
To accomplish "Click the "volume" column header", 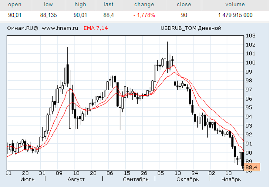I will coord(235,5).
